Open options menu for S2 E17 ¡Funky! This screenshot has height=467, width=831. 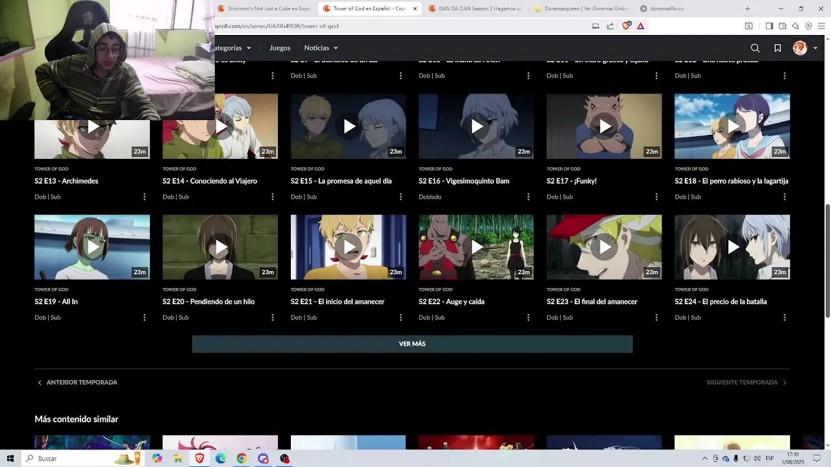point(656,197)
